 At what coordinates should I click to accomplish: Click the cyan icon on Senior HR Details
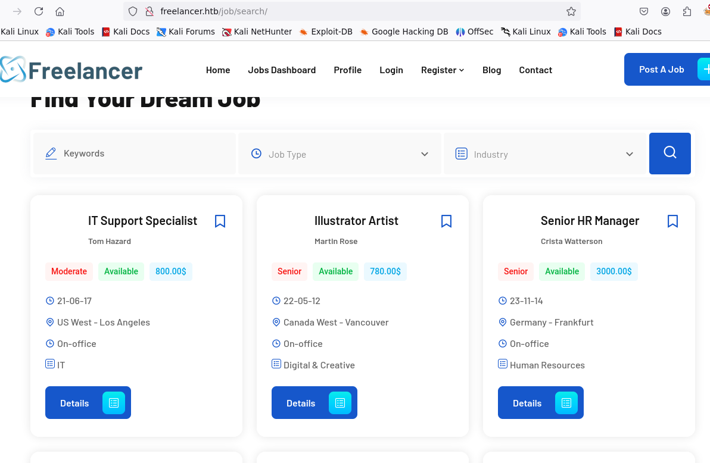[566, 403]
